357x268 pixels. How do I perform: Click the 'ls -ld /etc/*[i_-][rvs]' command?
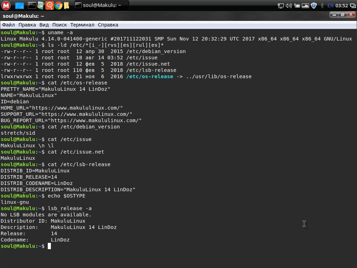point(106,45)
